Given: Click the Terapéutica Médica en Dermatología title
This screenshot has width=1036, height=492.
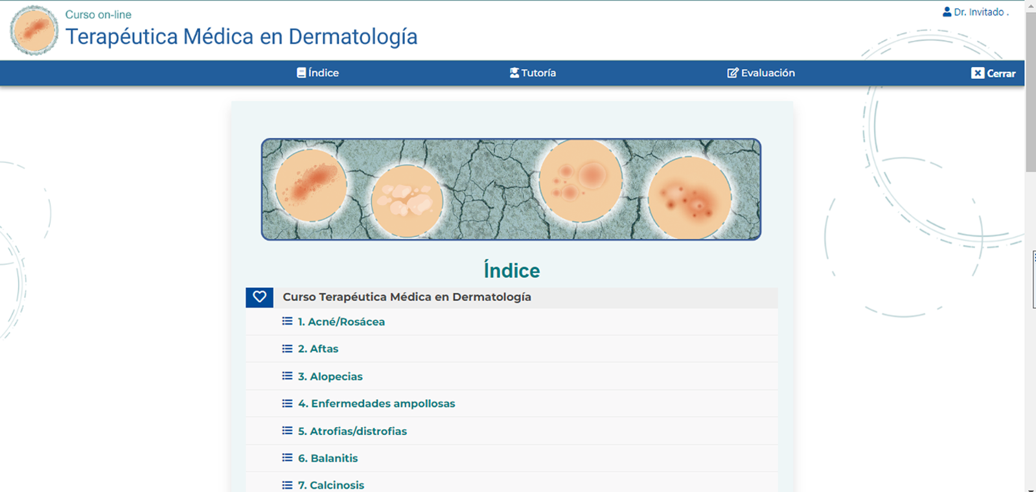Looking at the screenshot, I should 241,37.
